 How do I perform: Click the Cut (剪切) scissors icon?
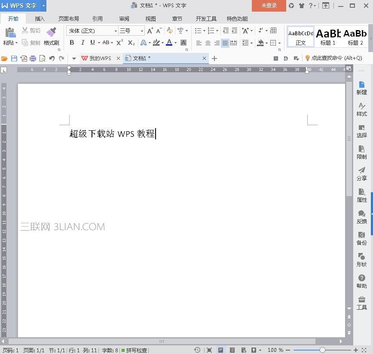pyautogui.click(x=25, y=30)
